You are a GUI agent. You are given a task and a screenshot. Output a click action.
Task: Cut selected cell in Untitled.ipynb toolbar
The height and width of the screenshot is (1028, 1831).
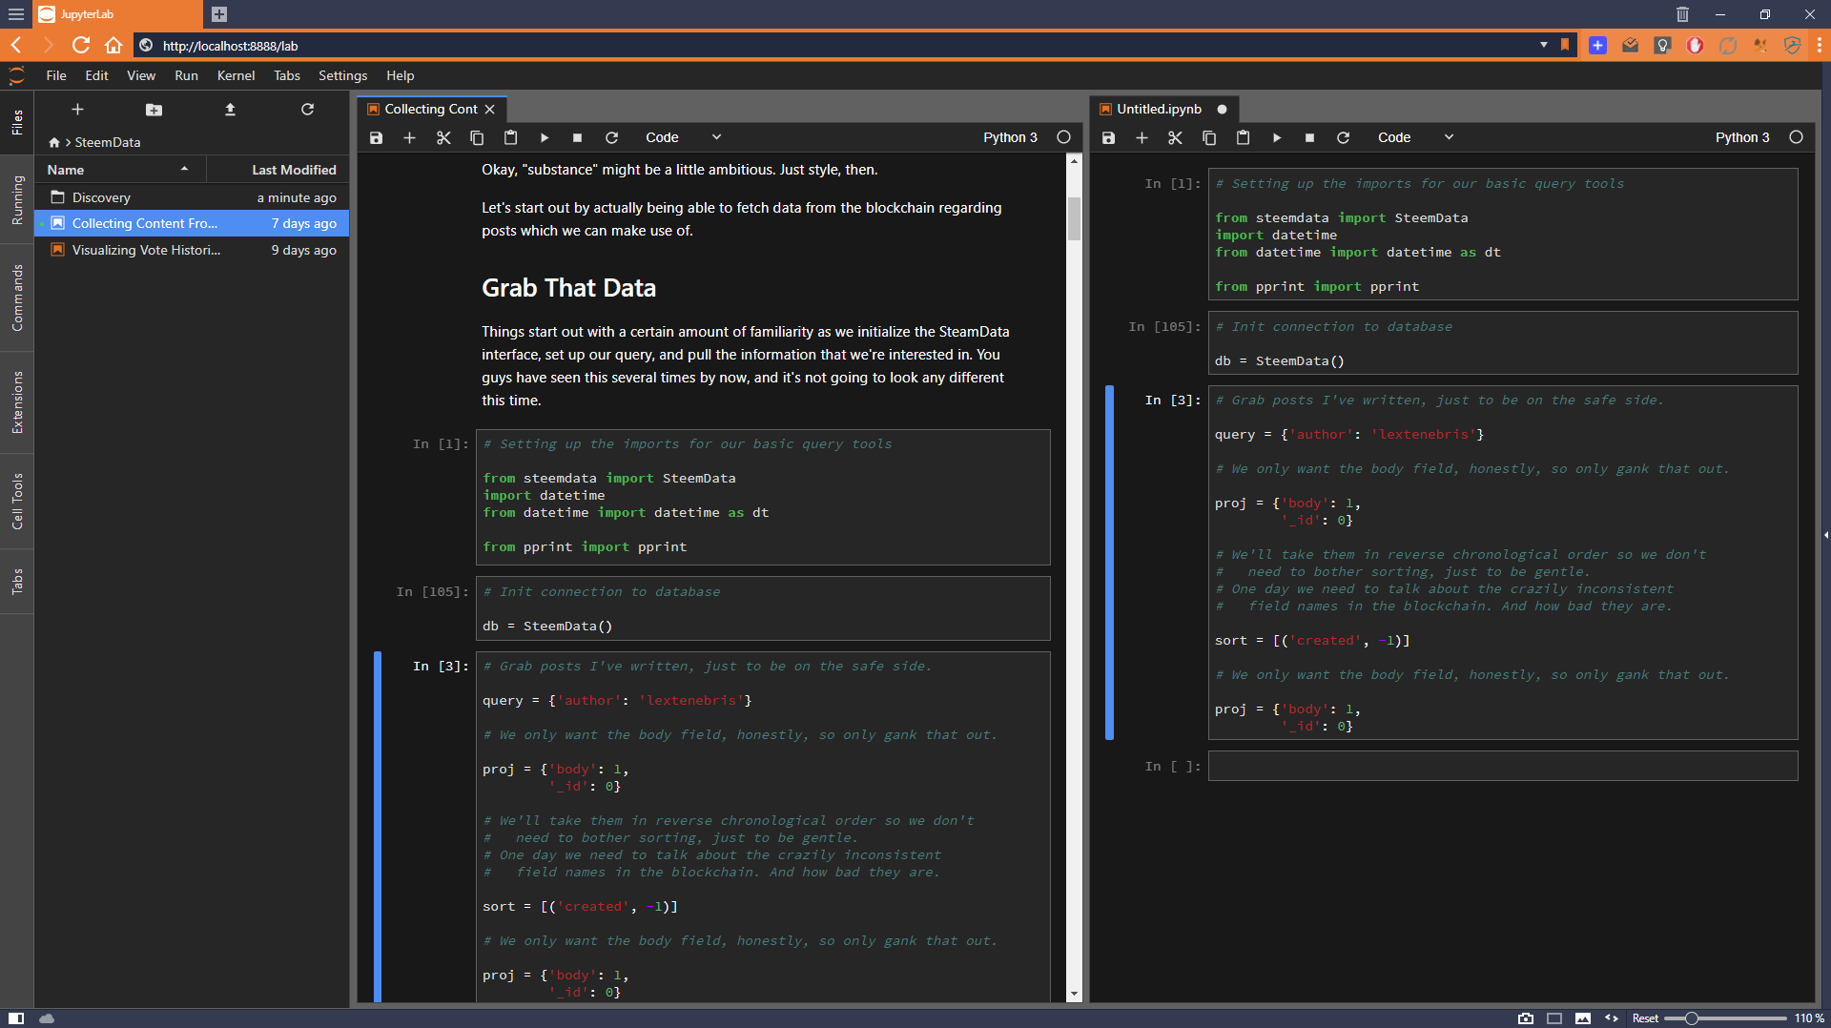pyautogui.click(x=1175, y=137)
